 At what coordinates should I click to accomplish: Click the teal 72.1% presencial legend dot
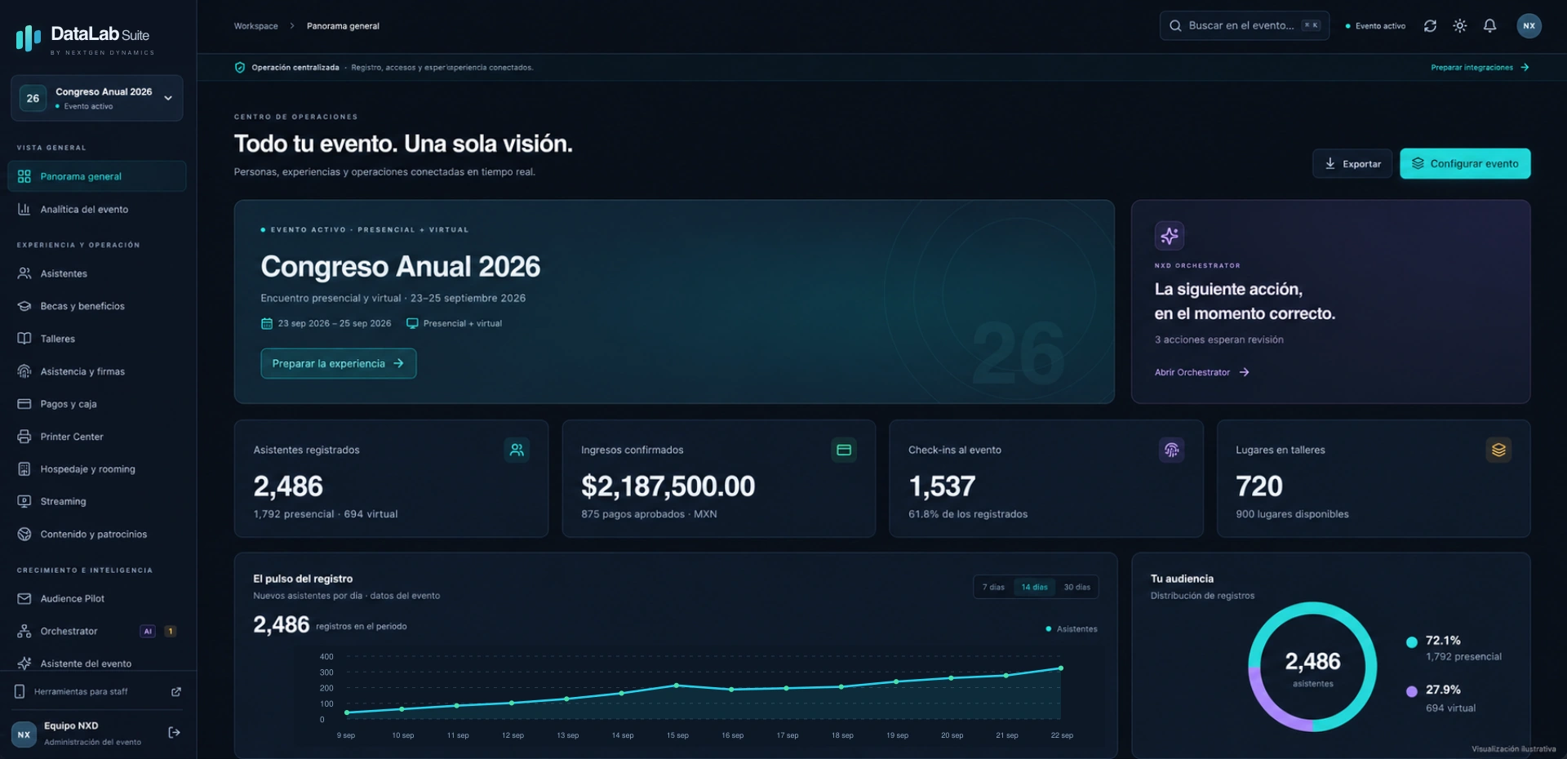1411,642
